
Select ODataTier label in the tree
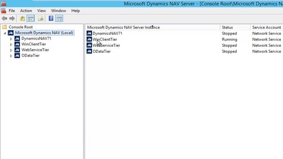coord(31,56)
